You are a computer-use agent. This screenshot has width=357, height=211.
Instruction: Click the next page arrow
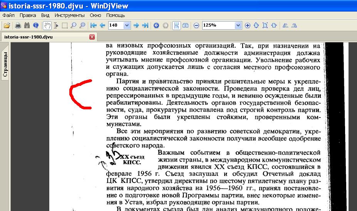pyautogui.click(x=136, y=25)
